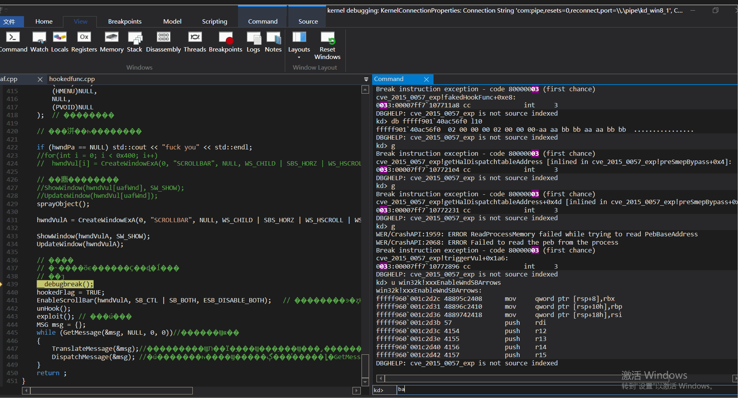738x398 pixels.
Task: Open the Command window icon in ribbon
Action: click(x=13, y=42)
